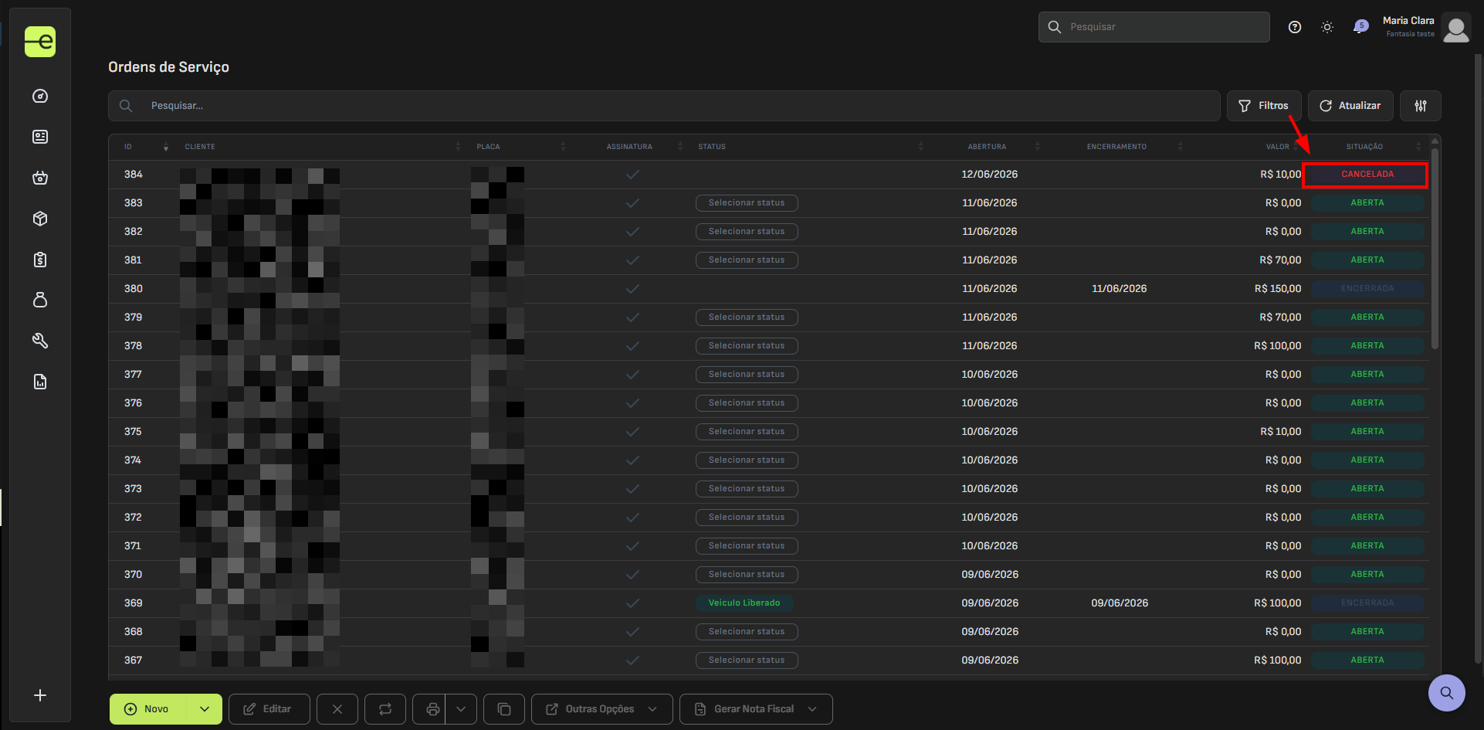Select order ID 371 cell
The image size is (1484, 730).
point(133,546)
